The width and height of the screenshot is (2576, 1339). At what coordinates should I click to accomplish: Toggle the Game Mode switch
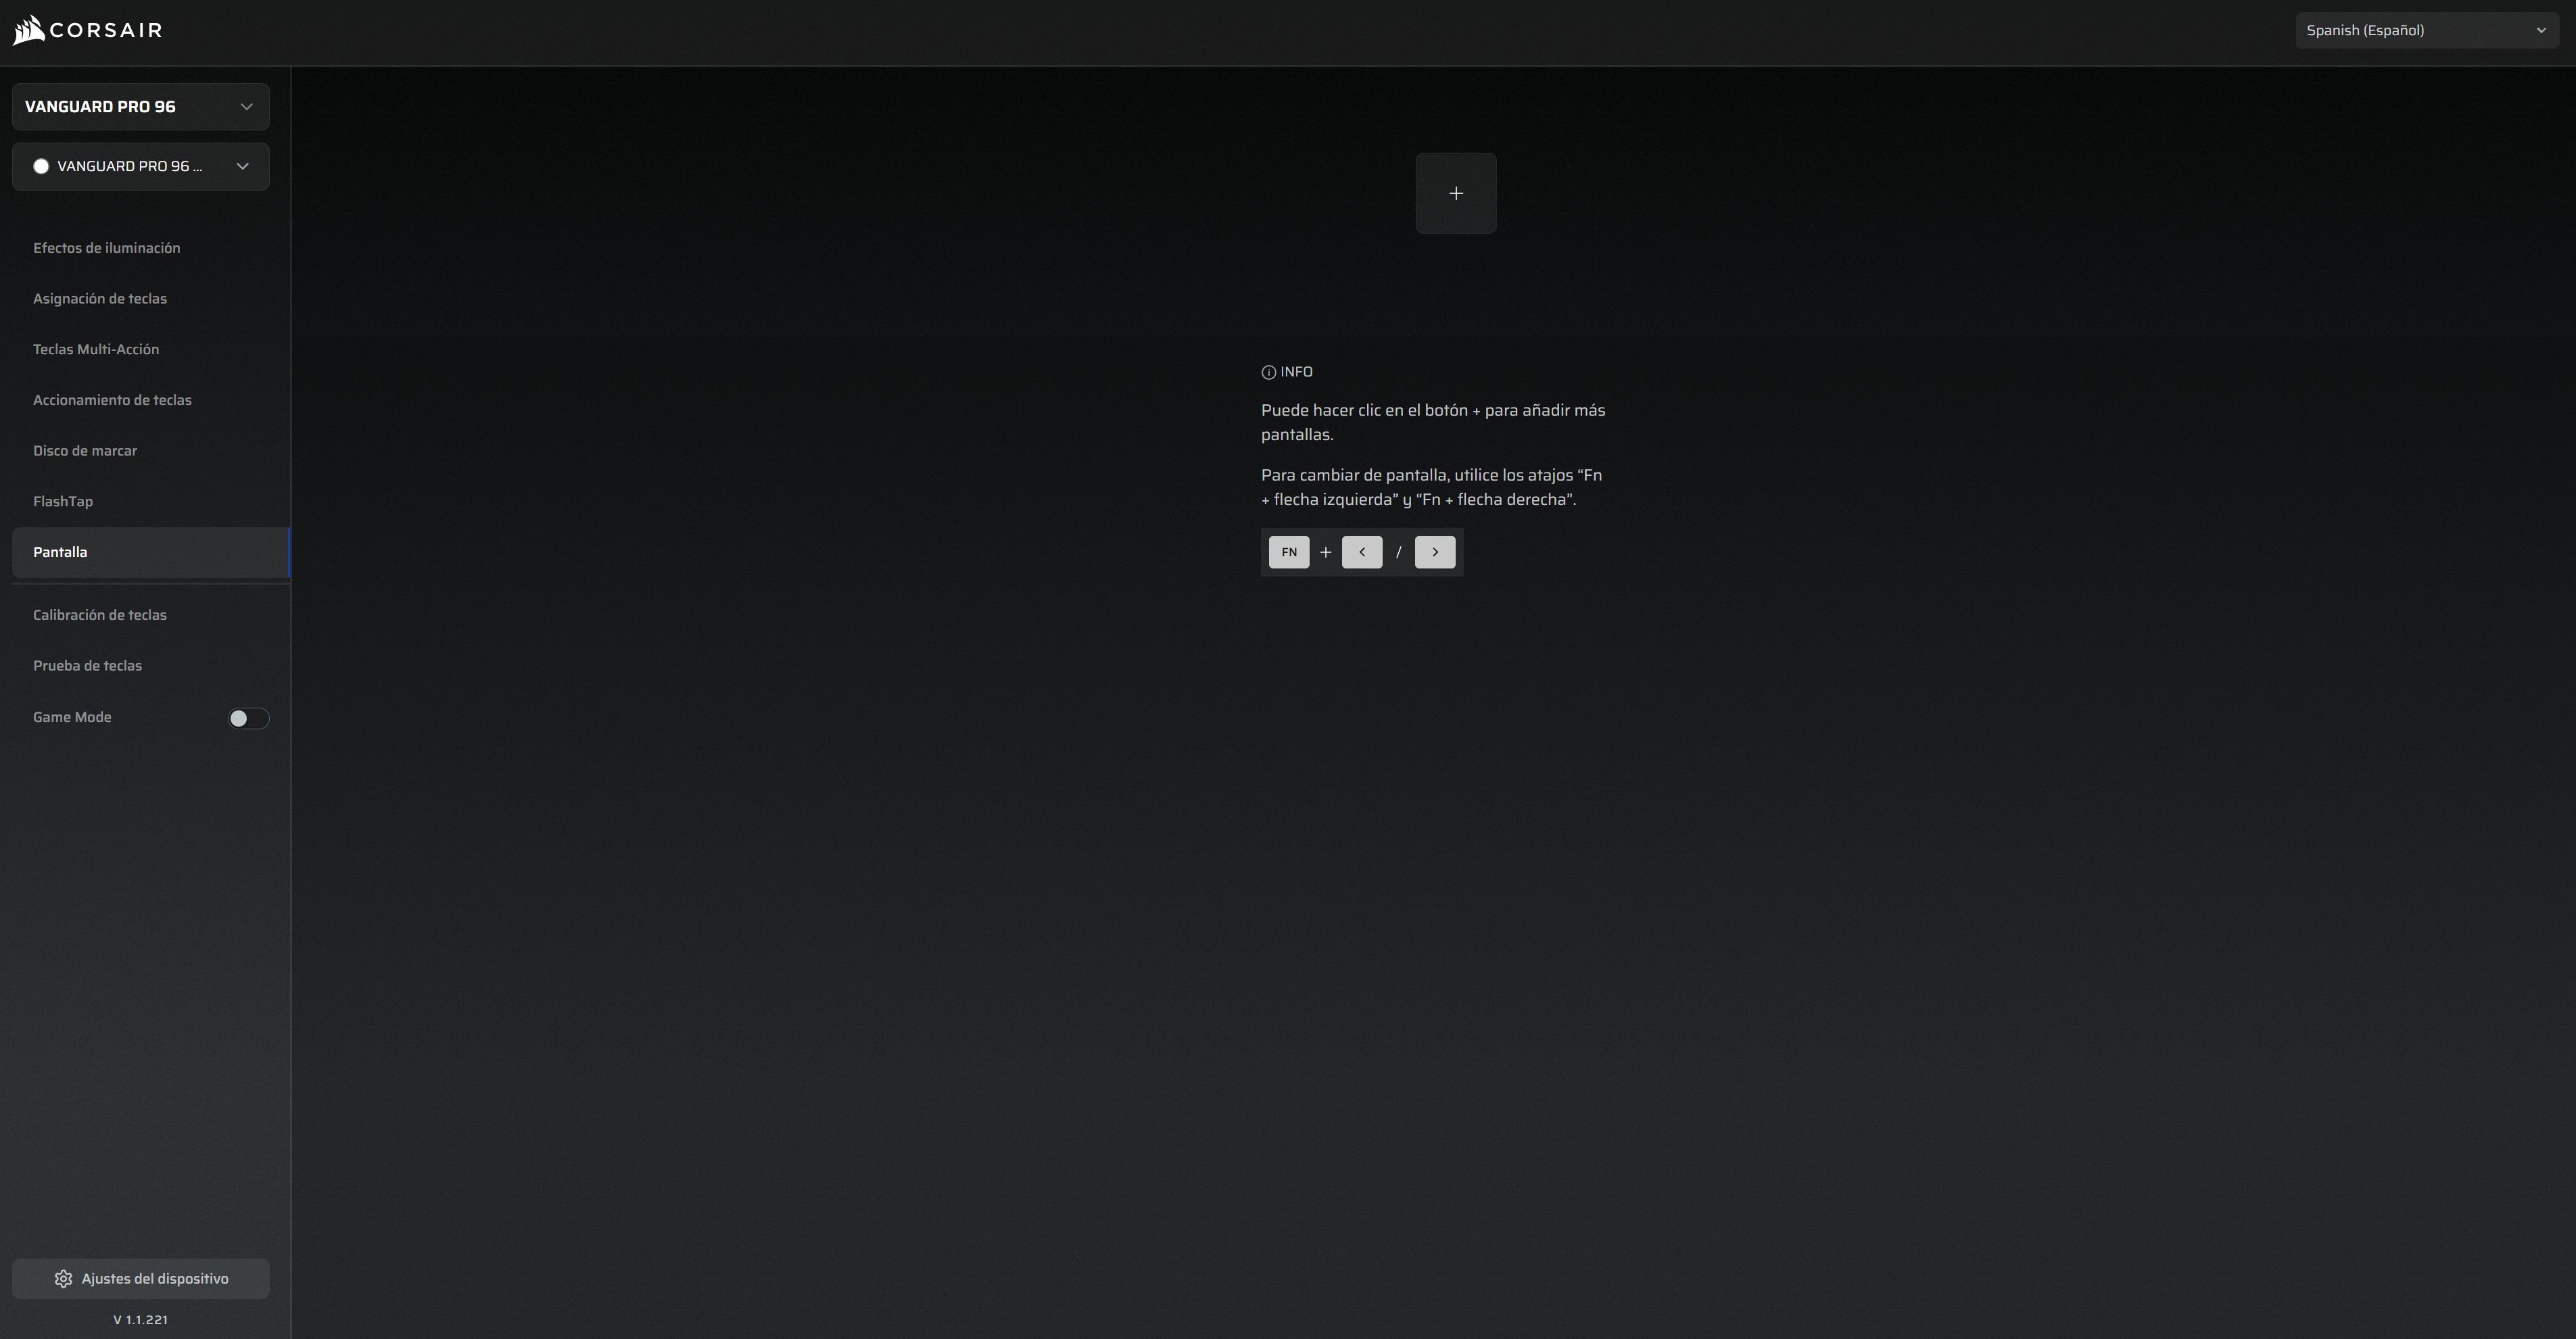tap(248, 718)
